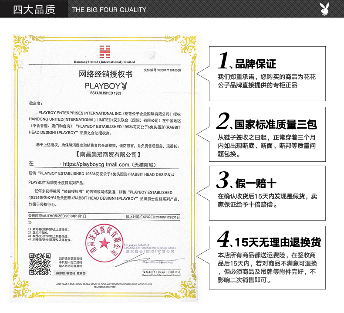344x313 pixels.
Task: Click the large italic number 3
Action: [223, 180]
